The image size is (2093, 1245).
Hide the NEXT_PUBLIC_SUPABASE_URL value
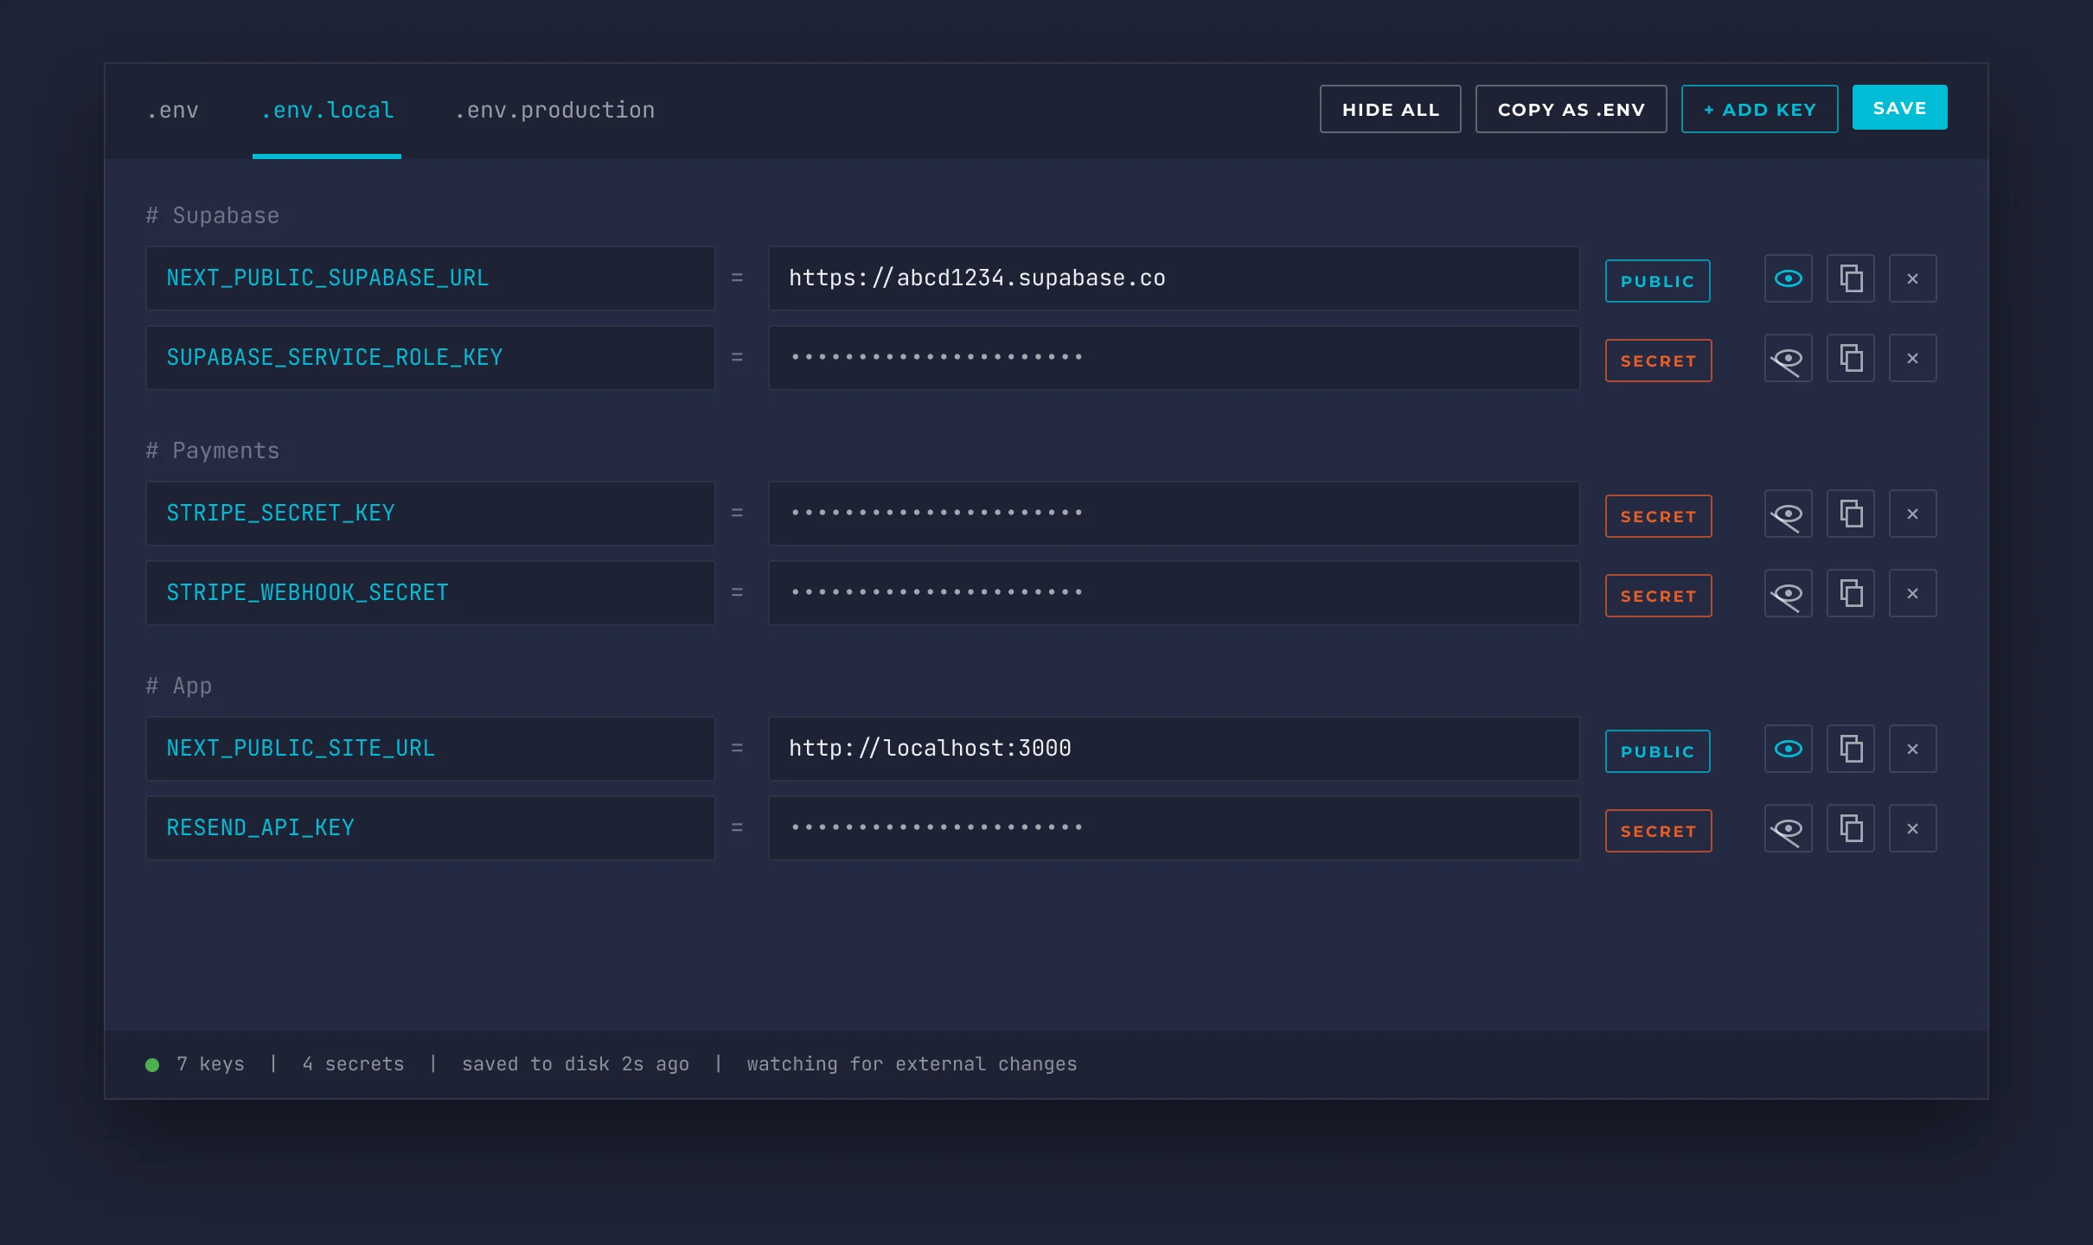coord(1788,278)
